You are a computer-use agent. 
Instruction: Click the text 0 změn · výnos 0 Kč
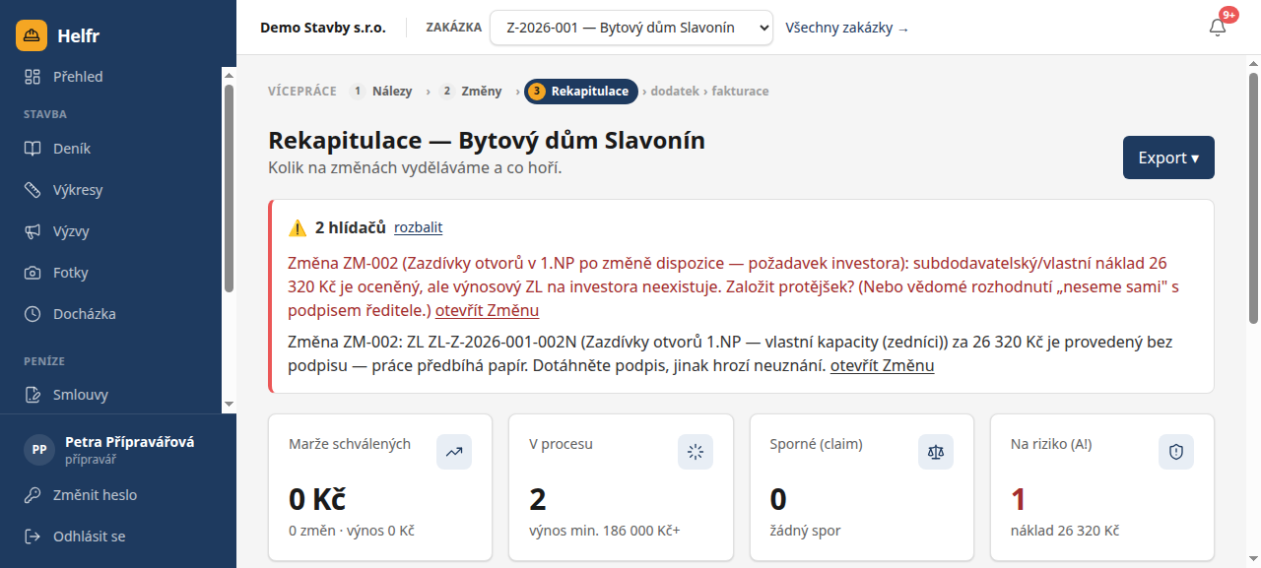point(352,531)
